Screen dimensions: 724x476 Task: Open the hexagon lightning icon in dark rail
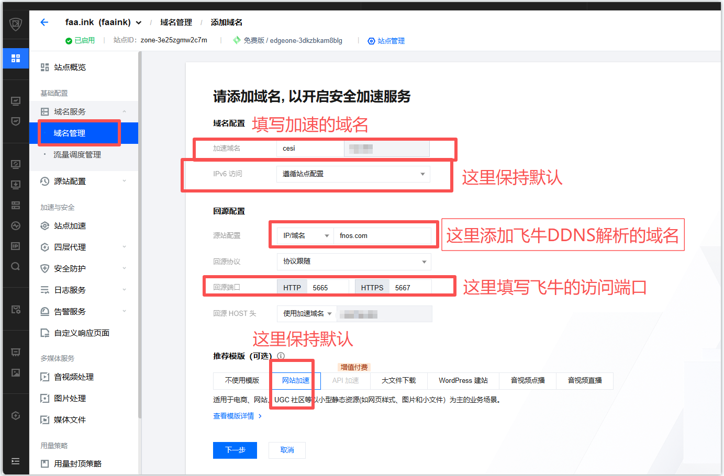pyautogui.click(x=16, y=415)
